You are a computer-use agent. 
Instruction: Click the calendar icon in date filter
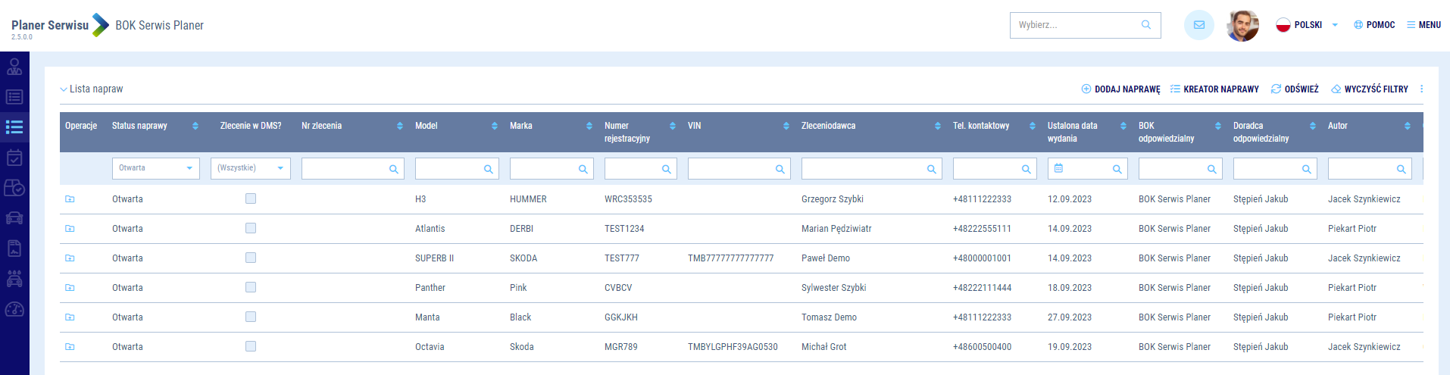click(x=1058, y=168)
